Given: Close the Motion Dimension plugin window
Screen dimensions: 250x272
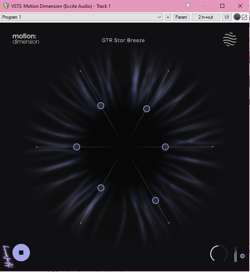Looking at the screenshot, I should tap(240, 6).
